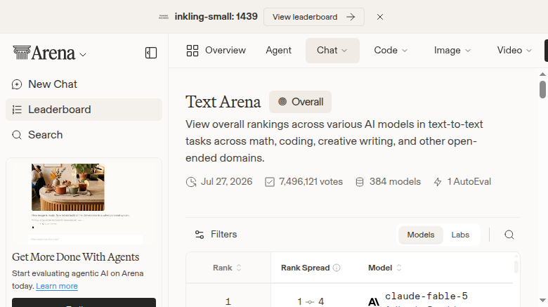Screen dimensions: 548x307
Task: Click the lightning icon beside 1 AutoEval
Action: [x=438, y=182]
